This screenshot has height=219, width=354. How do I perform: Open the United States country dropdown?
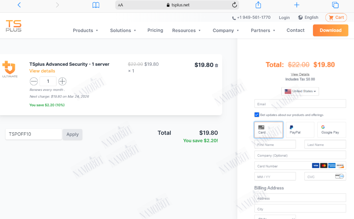click(300, 91)
